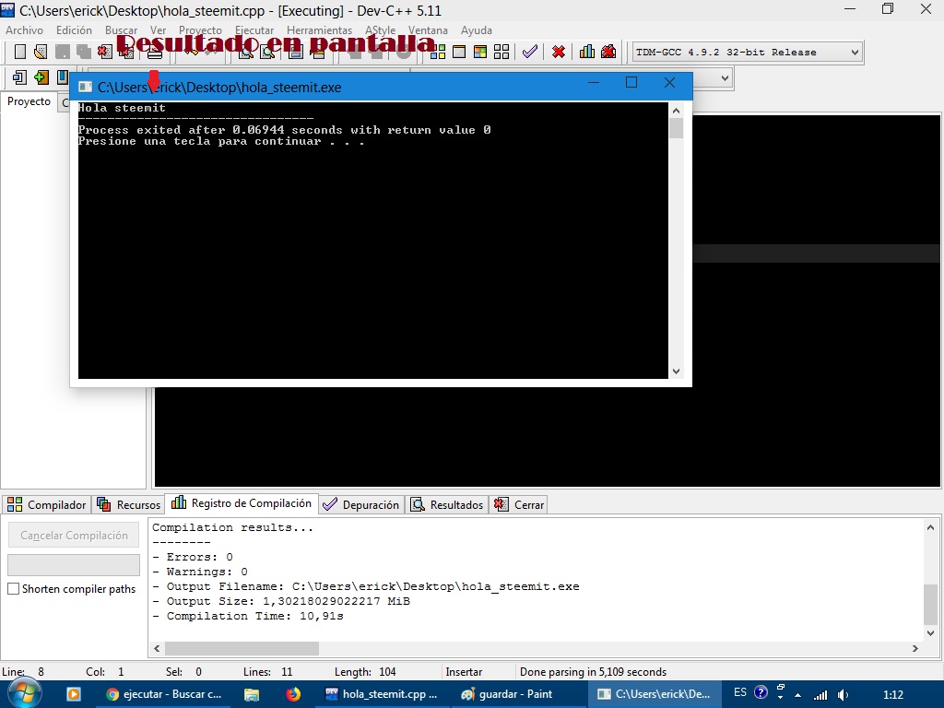
Task: Open Profile Analysis bar chart icon
Action: tap(587, 52)
